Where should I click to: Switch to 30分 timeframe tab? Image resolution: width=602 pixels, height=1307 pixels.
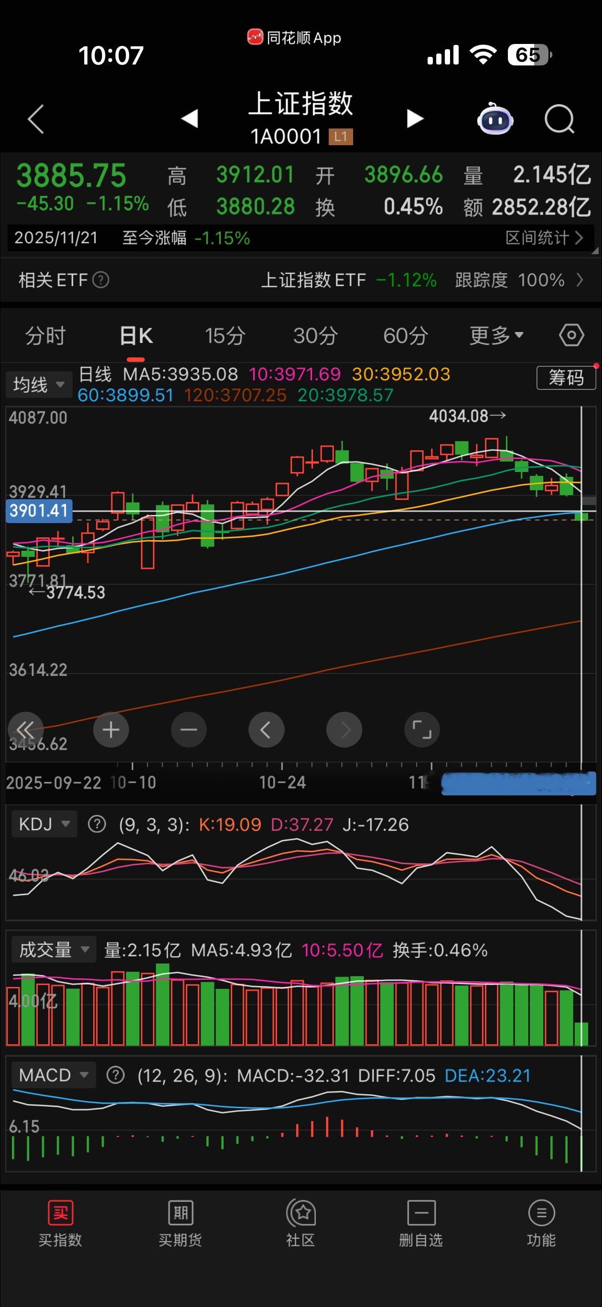coord(316,335)
